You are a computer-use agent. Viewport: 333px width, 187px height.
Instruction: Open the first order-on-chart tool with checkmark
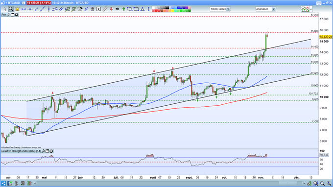click(68, 9)
